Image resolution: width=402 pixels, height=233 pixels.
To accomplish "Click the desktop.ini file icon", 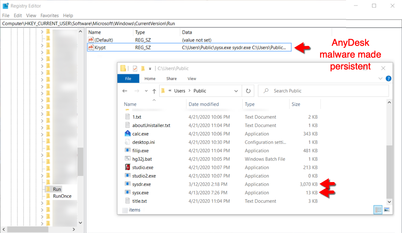I will (x=127, y=142).
